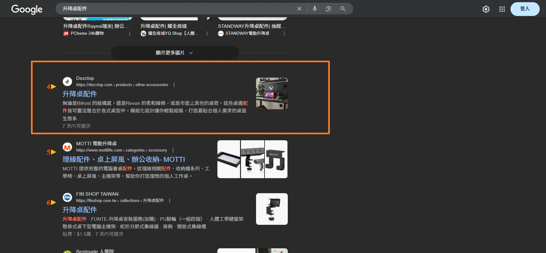Click the Bestmade 人學院 site name
Screen dimensions: 546x253
95,251
